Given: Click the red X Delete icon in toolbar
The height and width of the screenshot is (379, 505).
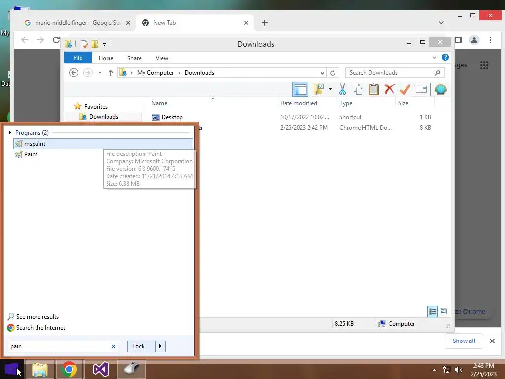Looking at the screenshot, I should click(x=389, y=89).
